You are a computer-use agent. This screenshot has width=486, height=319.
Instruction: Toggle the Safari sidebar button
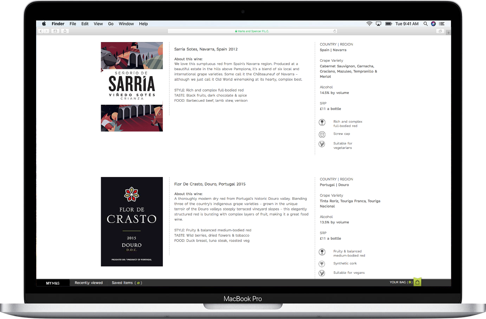(x=55, y=31)
